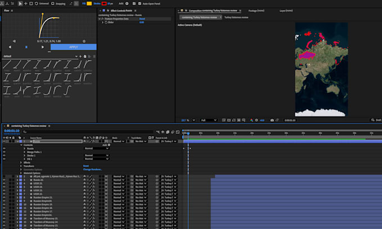
Task: Select the timeline composition tab
Action: tap(29, 126)
